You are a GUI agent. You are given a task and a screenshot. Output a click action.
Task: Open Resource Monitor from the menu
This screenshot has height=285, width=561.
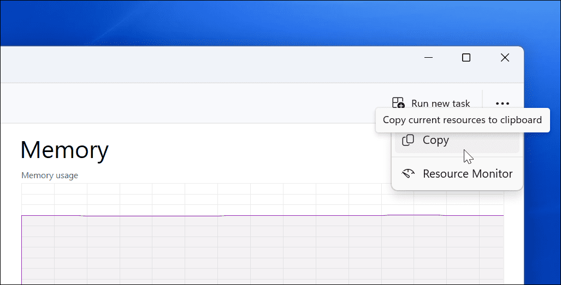pyautogui.click(x=457, y=174)
